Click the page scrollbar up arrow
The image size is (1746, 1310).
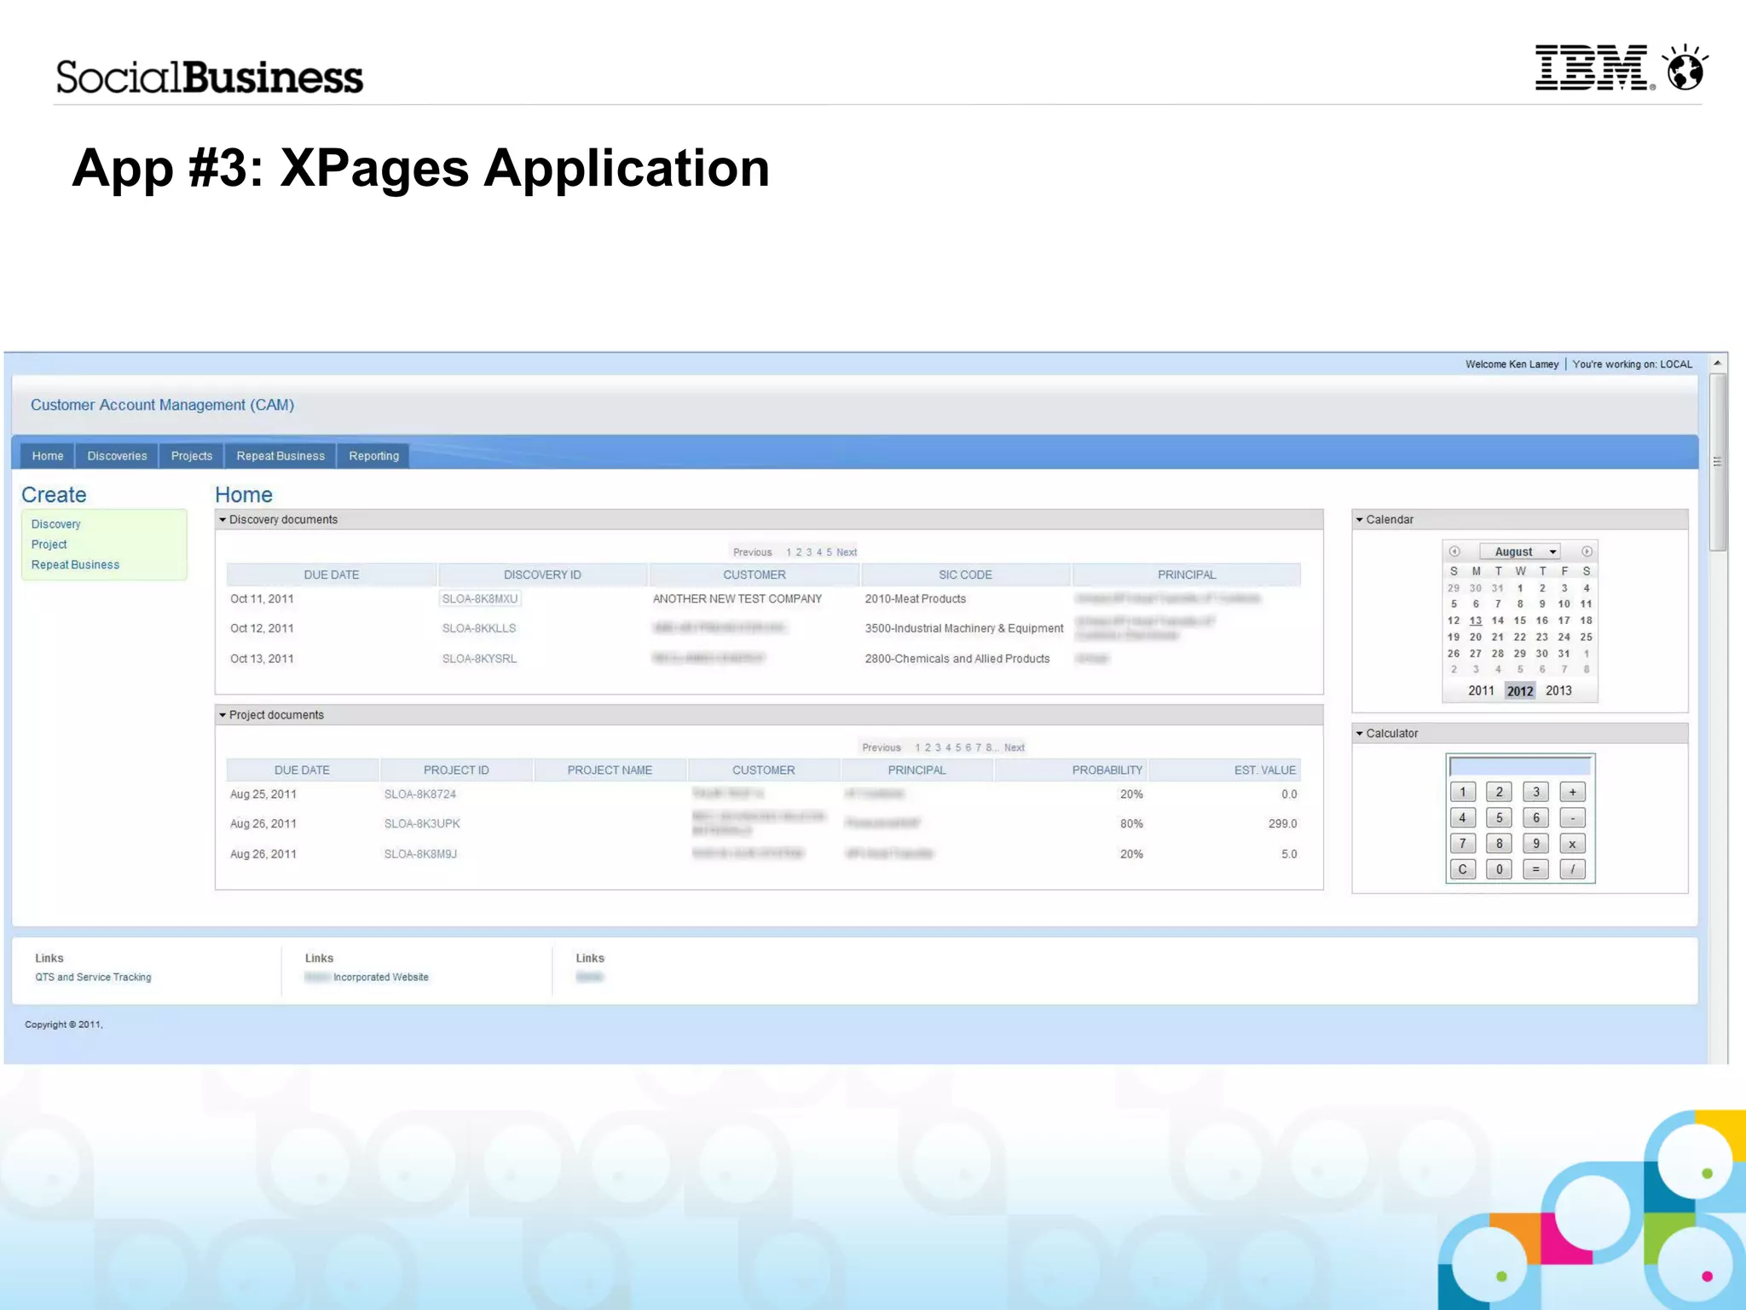(1717, 363)
